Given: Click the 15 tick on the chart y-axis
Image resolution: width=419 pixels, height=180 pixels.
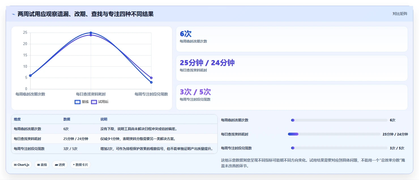Looking at the screenshot, I should click(x=25, y=55).
